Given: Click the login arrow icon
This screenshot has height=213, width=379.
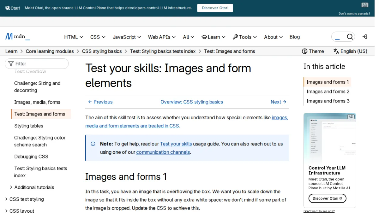Looking at the screenshot, I should pyautogui.click(x=365, y=37).
